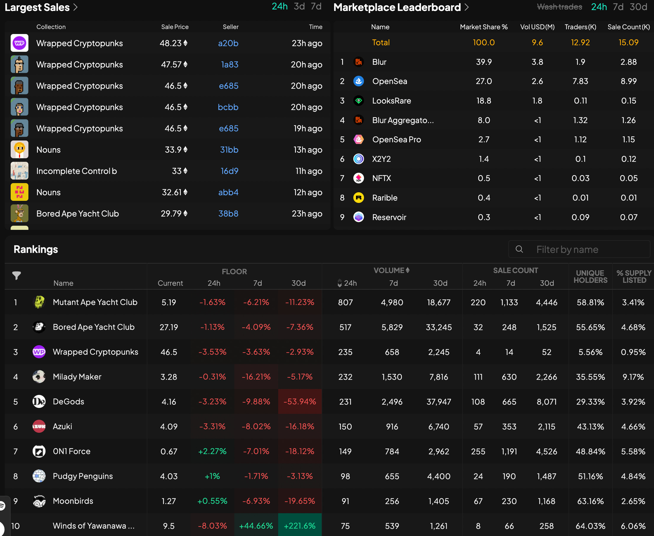Open the rankings filter funnel icon
This screenshot has width=654, height=536.
click(16, 275)
